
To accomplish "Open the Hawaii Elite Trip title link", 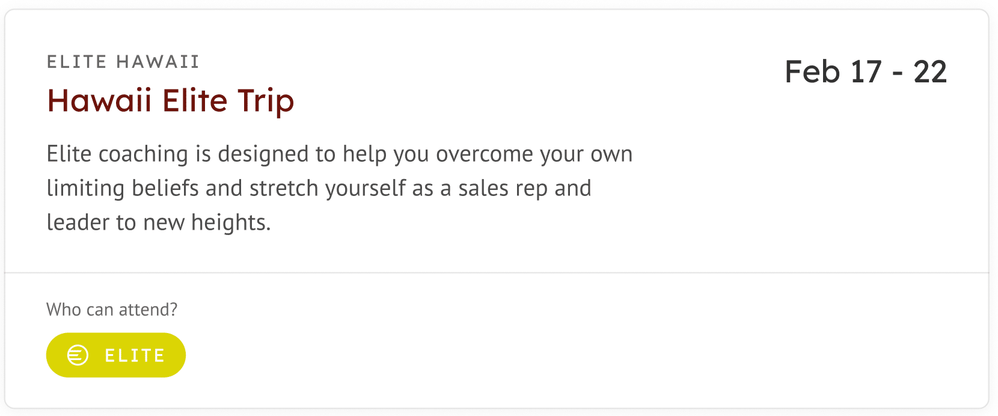I will 171,101.
